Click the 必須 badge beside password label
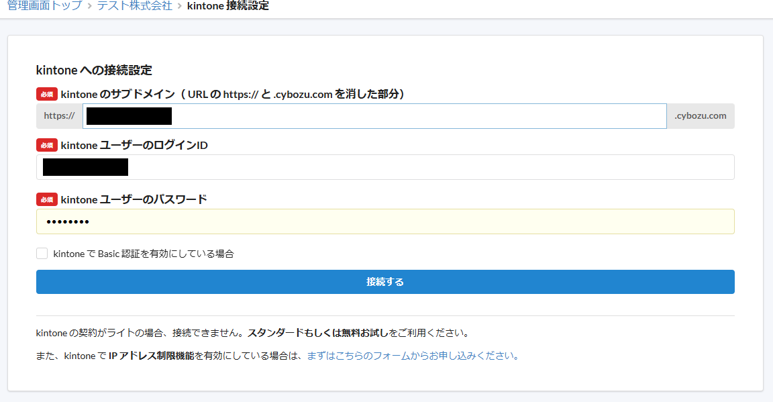This screenshot has height=402, width=773. click(47, 199)
